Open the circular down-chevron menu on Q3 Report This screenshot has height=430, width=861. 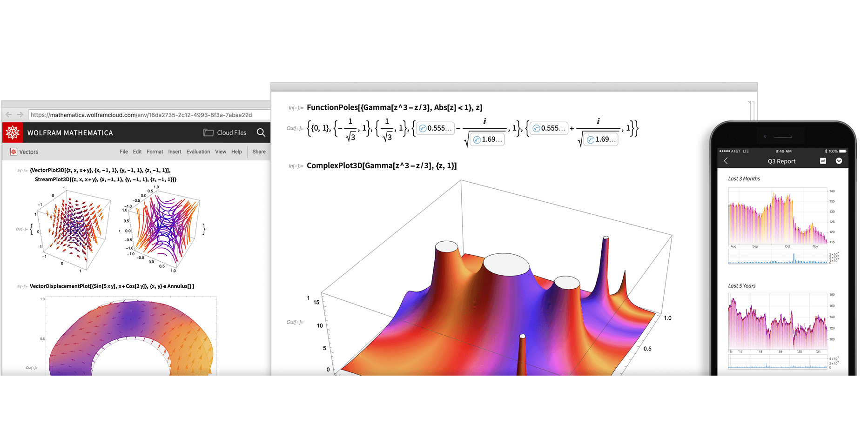tap(840, 161)
